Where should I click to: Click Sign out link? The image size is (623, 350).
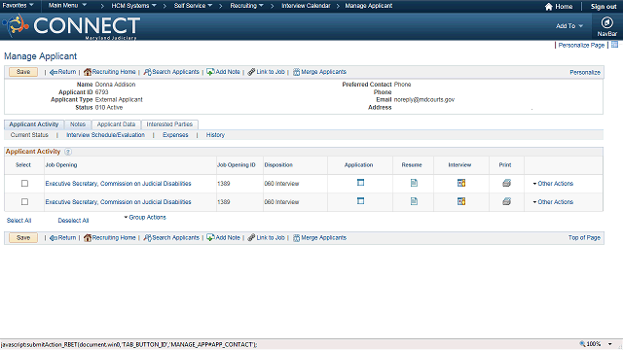tap(604, 7)
